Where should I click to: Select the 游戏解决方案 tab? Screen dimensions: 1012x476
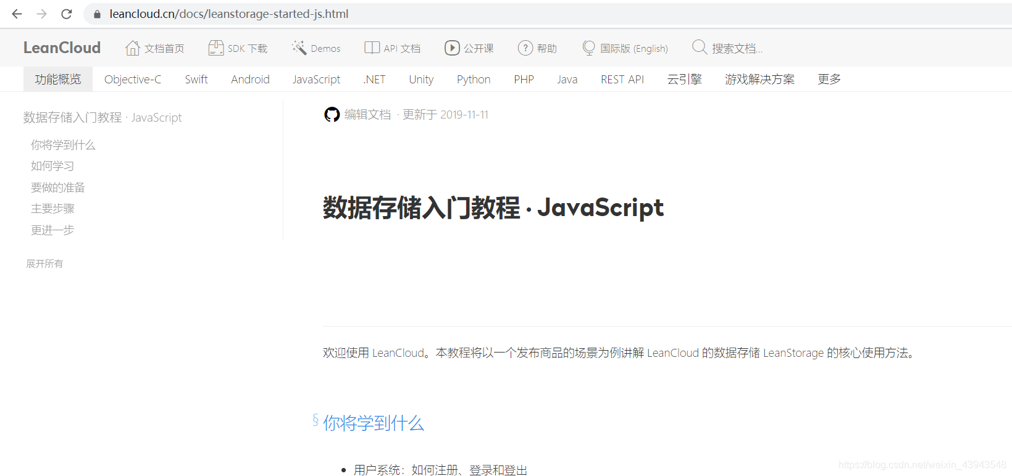759,79
